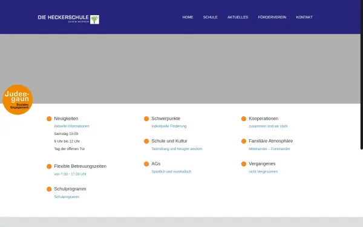Open the Aktuelle Informationen link

(x=72, y=127)
